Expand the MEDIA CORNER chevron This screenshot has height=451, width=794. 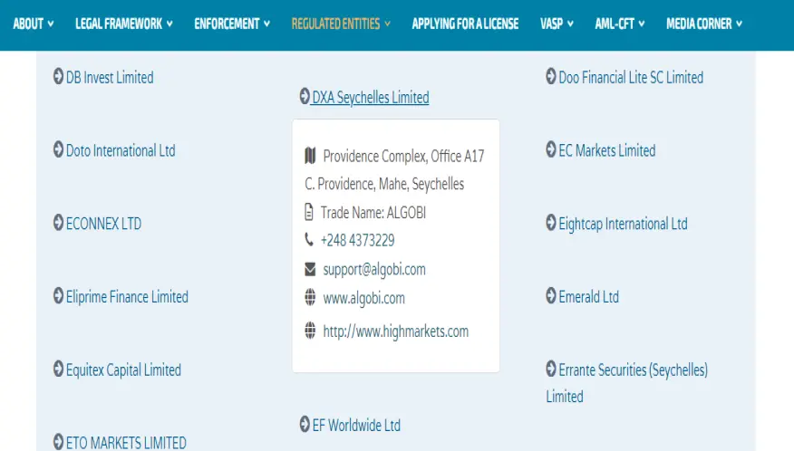(x=740, y=24)
